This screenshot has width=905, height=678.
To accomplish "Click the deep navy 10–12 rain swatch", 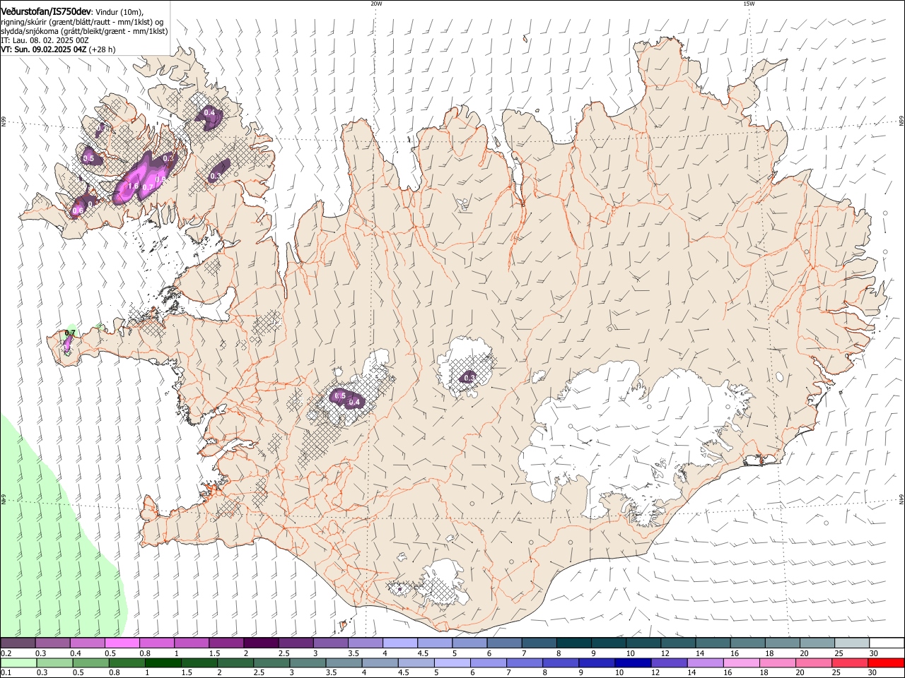I will pyautogui.click(x=633, y=662).
